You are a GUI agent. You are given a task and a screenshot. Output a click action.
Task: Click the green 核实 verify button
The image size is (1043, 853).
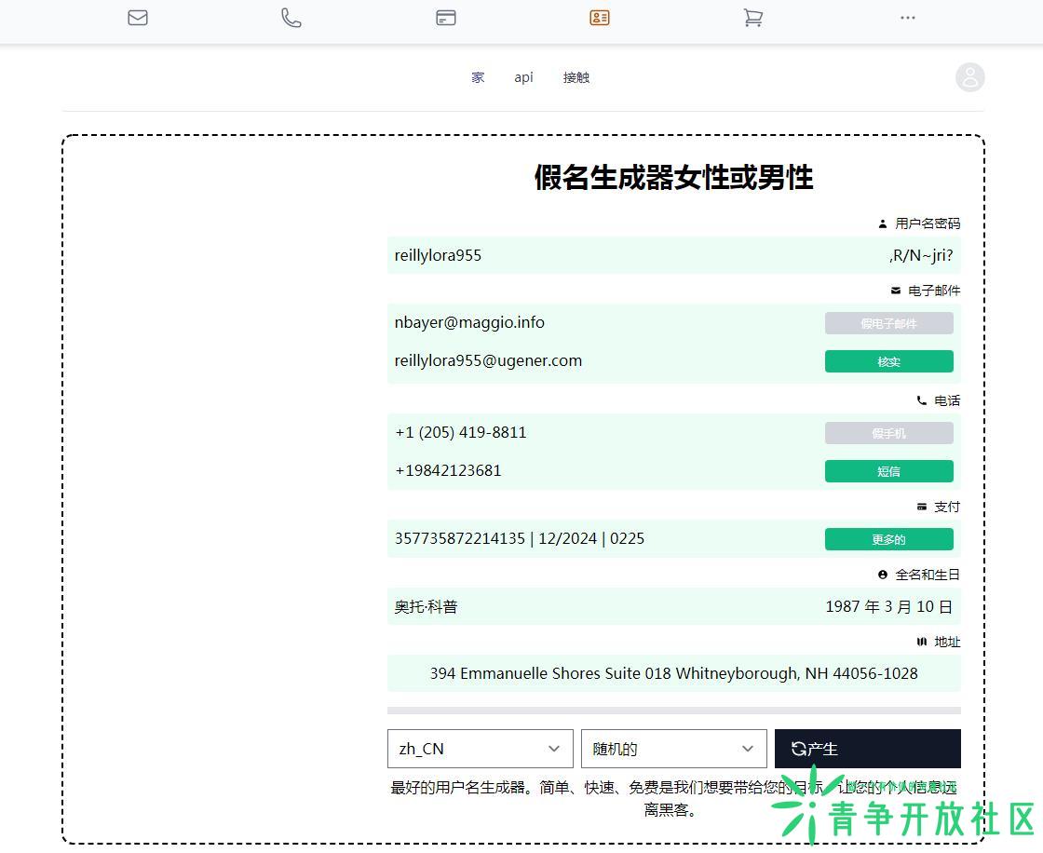tap(888, 361)
